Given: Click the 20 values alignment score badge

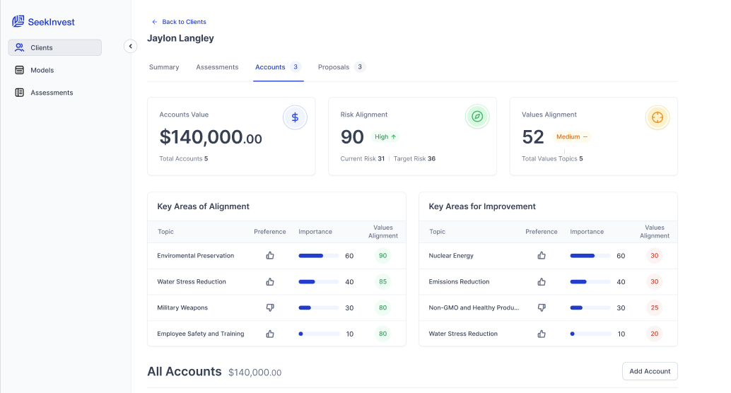Looking at the screenshot, I should point(655,334).
